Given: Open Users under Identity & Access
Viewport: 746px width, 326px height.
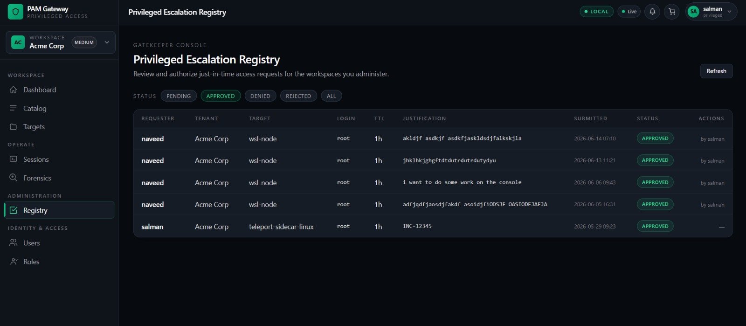Looking at the screenshot, I should coord(59,243).
